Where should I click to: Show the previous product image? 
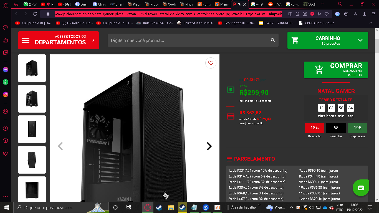pos(60,146)
